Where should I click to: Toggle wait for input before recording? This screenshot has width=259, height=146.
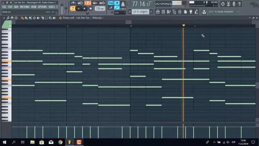[x=80, y=3]
